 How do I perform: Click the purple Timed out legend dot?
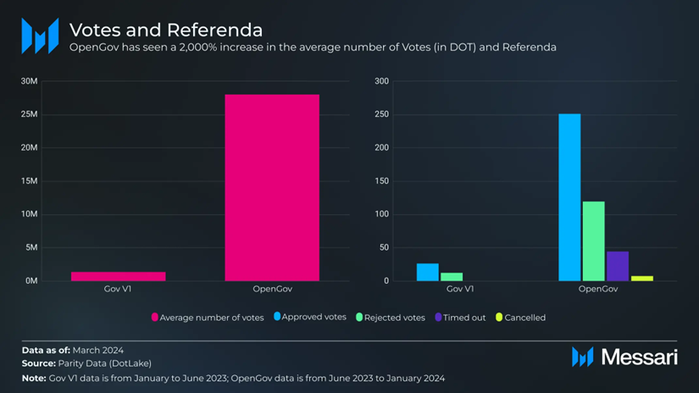click(438, 318)
